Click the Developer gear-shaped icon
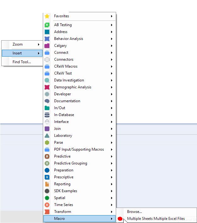The image size is (197, 223). point(47,94)
